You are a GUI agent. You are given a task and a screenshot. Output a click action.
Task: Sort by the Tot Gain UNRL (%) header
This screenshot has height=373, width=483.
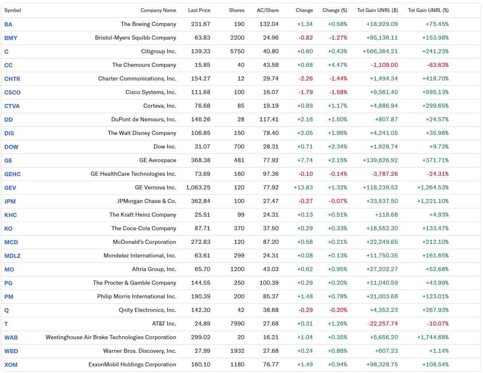point(428,10)
